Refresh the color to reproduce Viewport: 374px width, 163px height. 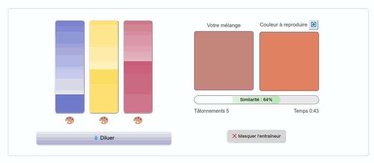tap(314, 25)
